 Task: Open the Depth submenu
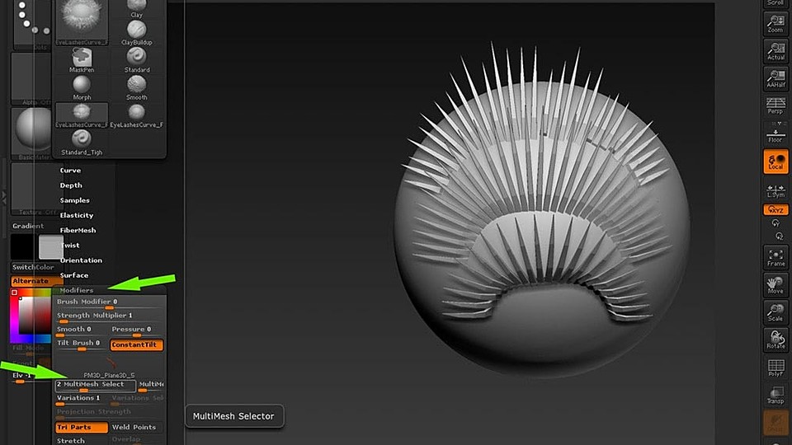[x=71, y=185]
